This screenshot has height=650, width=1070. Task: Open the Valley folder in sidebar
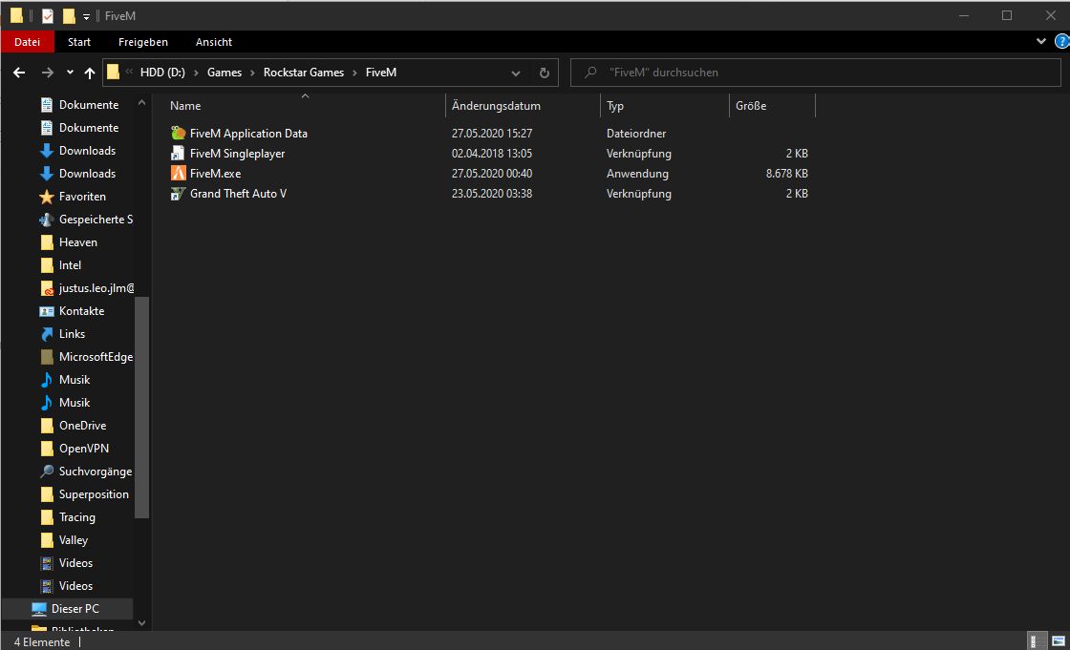73,540
